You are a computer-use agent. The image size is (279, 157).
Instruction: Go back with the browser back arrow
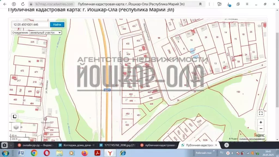5,4
